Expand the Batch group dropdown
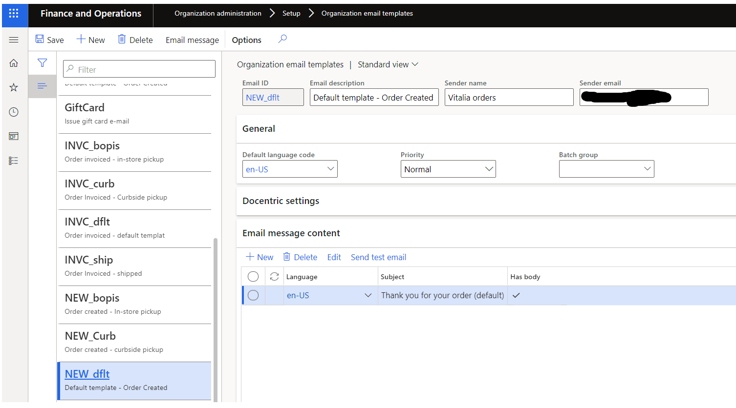 [x=606, y=169]
